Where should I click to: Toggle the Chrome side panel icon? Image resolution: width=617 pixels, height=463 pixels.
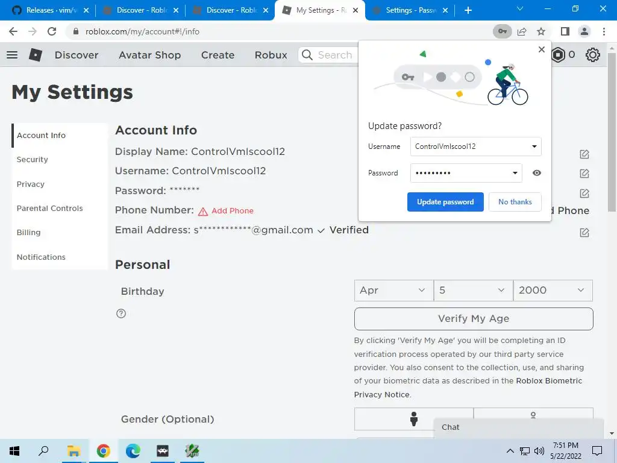click(565, 31)
